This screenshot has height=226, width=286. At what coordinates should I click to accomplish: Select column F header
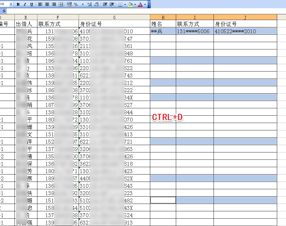coord(58,17)
